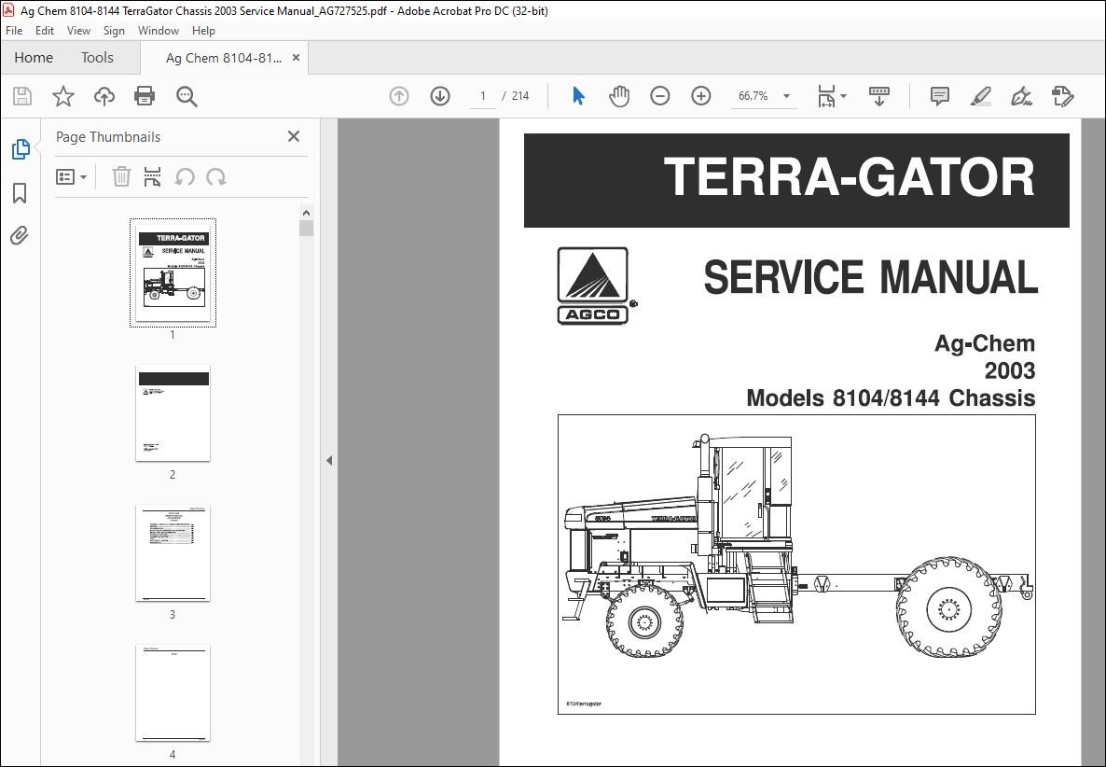The width and height of the screenshot is (1106, 767).
Task: Collapse the navigation pane arrow
Action: [x=329, y=460]
